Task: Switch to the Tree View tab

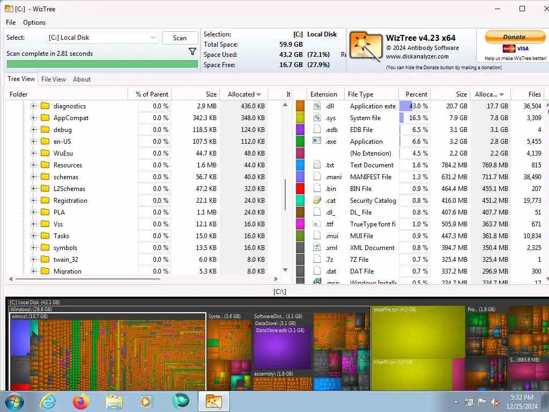Action: (21, 79)
